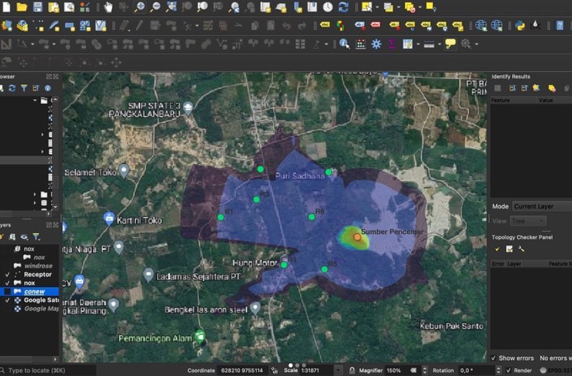The width and height of the screenshot is (572, 376).
Task: Validate all in Topology Checker panel
Action: [498, 249]
